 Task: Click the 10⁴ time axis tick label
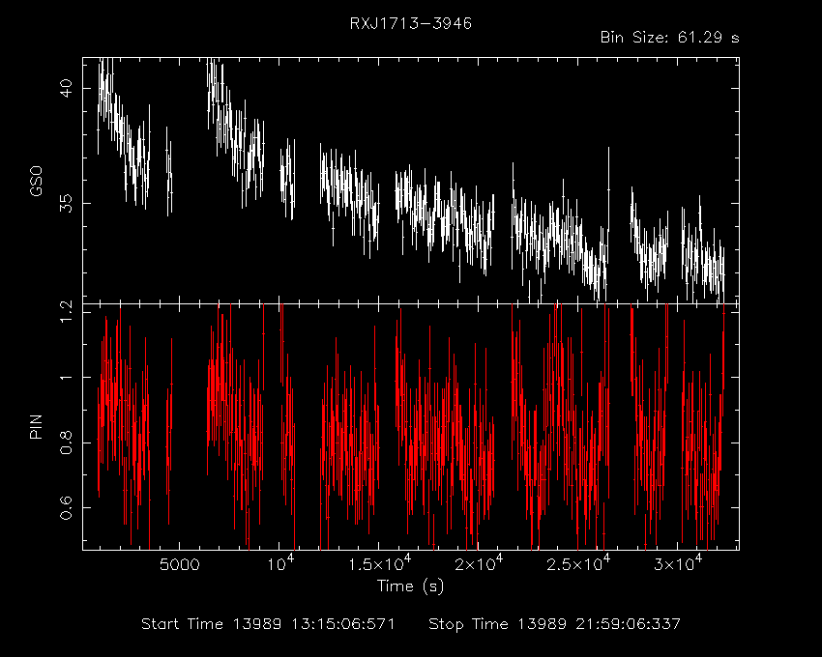pyautogui.click(x=281, y=562)
